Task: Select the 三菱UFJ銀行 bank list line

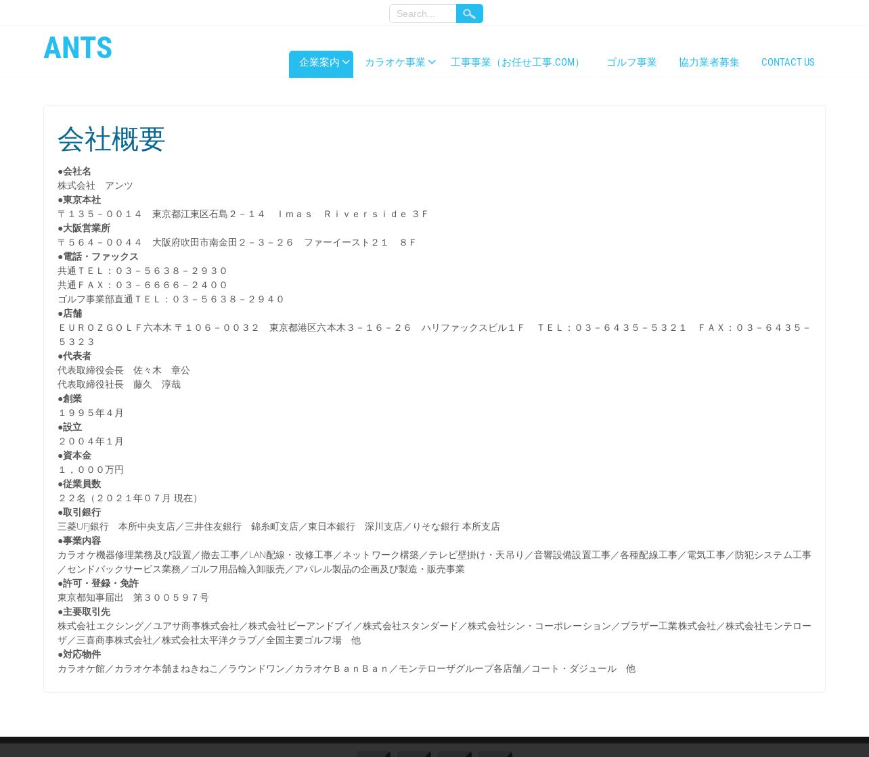Action: pyautogui.click(x=279, y=526)
